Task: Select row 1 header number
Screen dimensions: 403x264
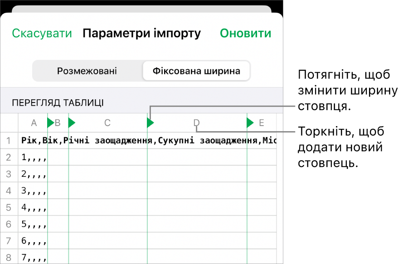Action: (9, 141)
